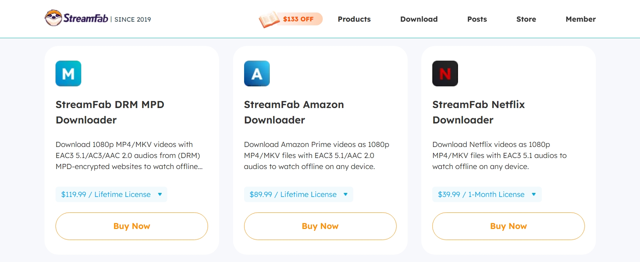This screenshot has height=262, width=640.
Task: Buy the DRM MPD Downloader now
Action: (132, 226)
